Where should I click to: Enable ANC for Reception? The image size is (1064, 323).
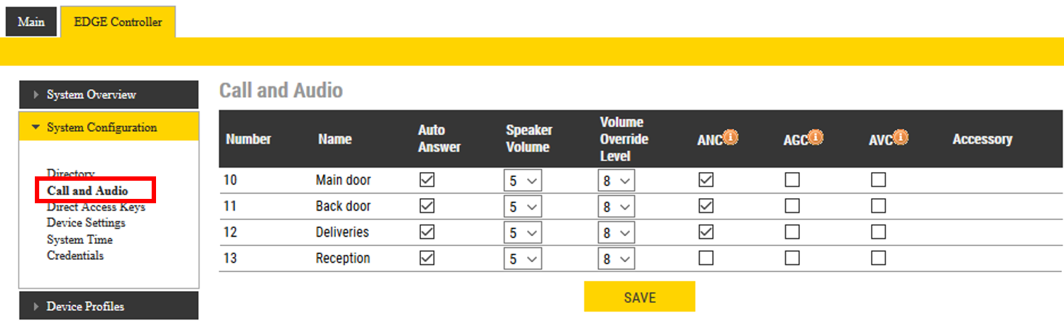tap(705, 258)
